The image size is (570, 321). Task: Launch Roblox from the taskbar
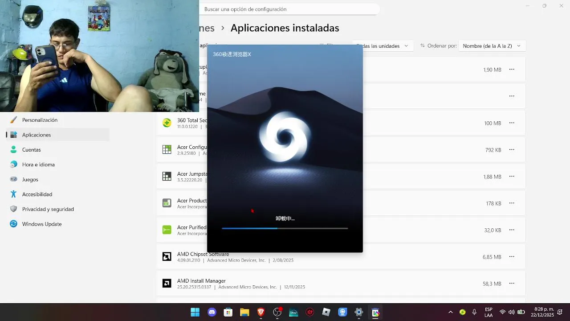click(326, 312)
